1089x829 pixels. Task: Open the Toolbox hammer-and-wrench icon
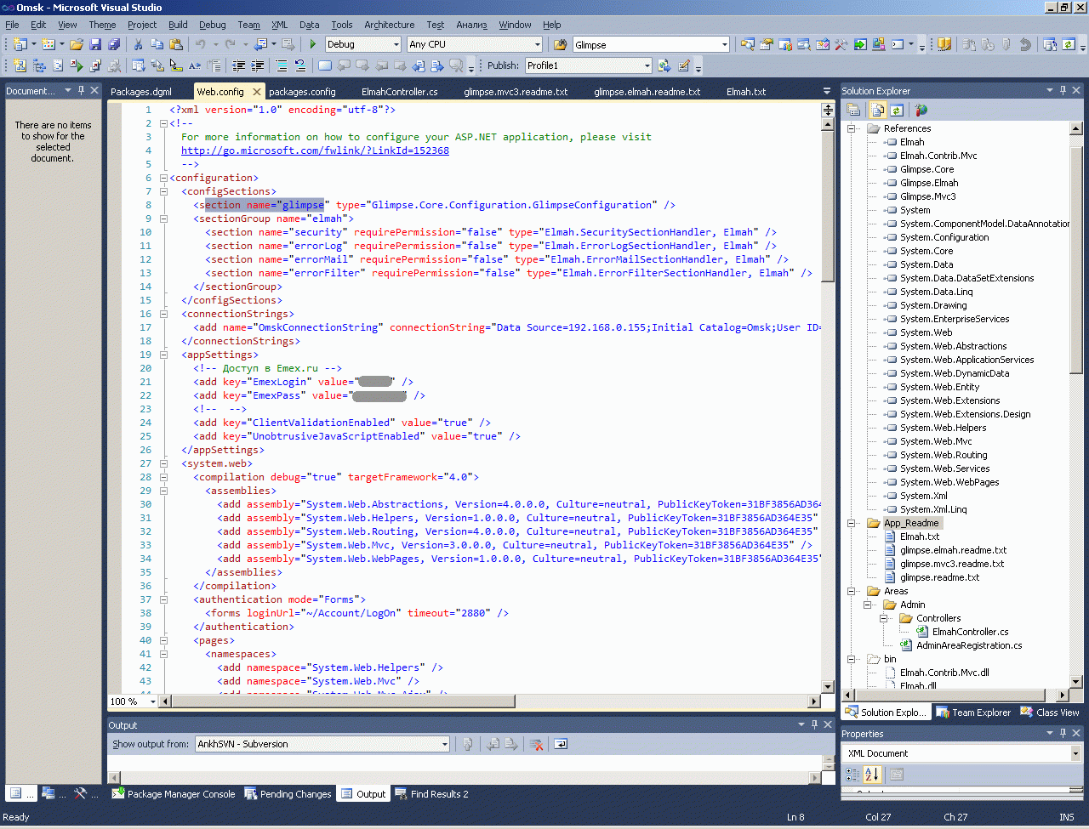(841, 44)
